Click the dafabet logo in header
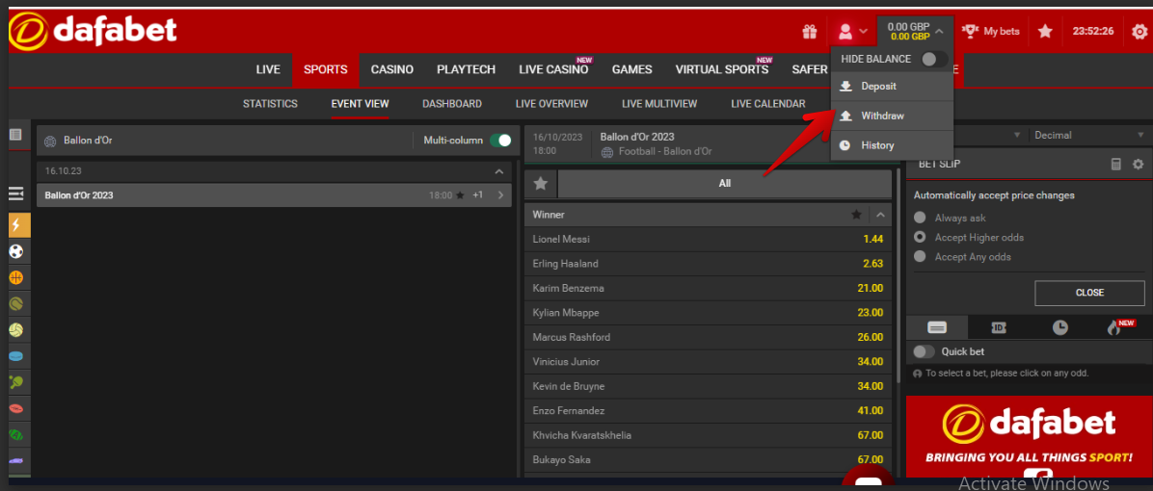Image resolution: width=1153 pixels, height=491 pixels. (x=94, y=32)
